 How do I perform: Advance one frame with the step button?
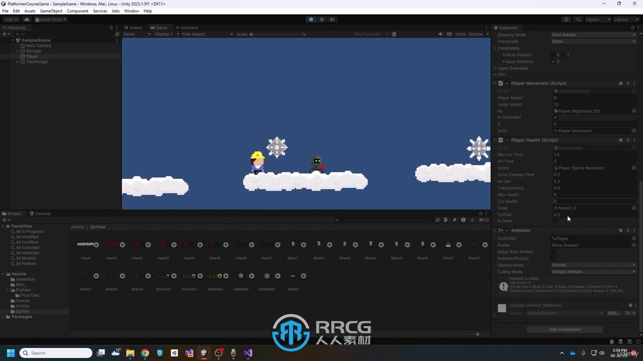pyautogui.click(x=332, y=19)
